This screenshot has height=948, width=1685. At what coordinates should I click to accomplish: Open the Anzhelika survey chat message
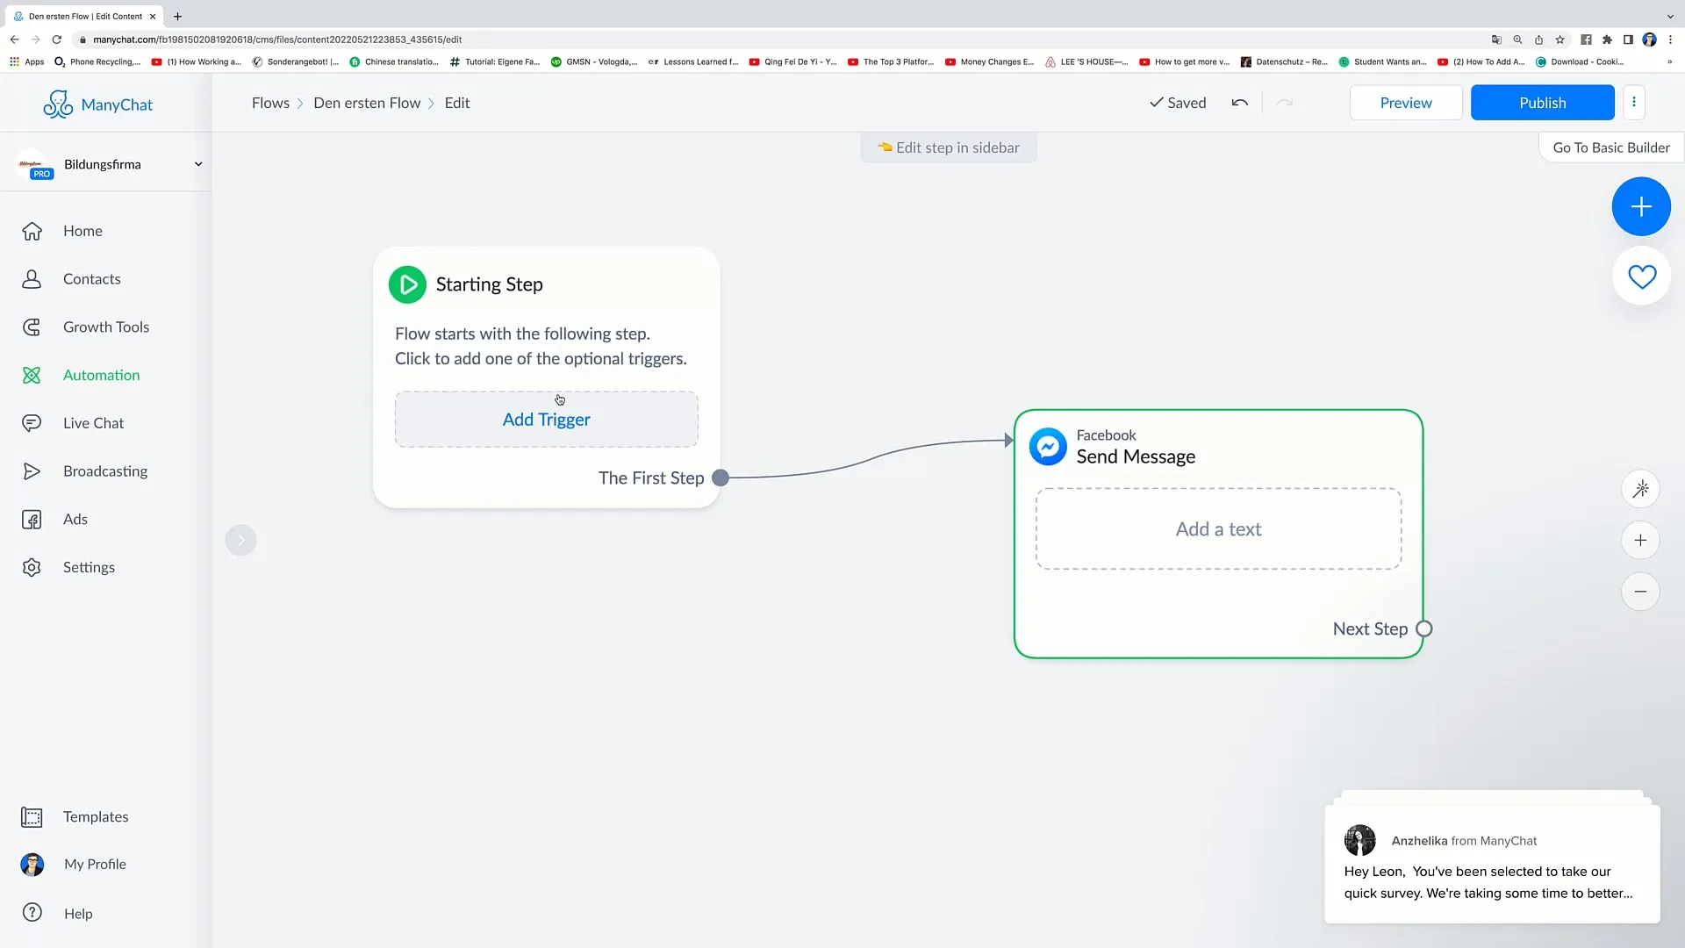(x=1492, y=865)
